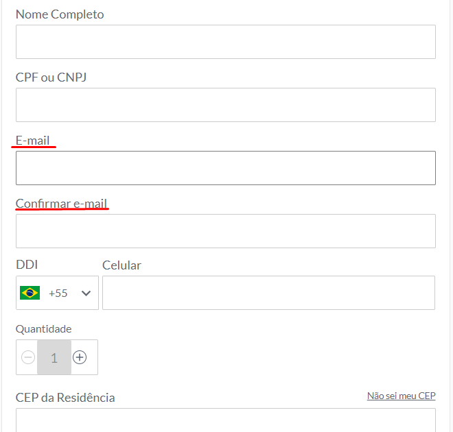The width and height of the screenshot is (453, 432).
Task: Click the "Quantidade" label text
Action: pos(43,329)
